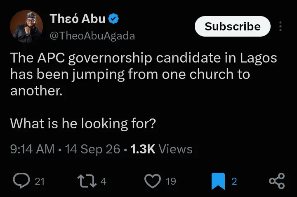This screenshot has height=197, width=297.
Task: Open the share icon
Action: click(277, 181)
